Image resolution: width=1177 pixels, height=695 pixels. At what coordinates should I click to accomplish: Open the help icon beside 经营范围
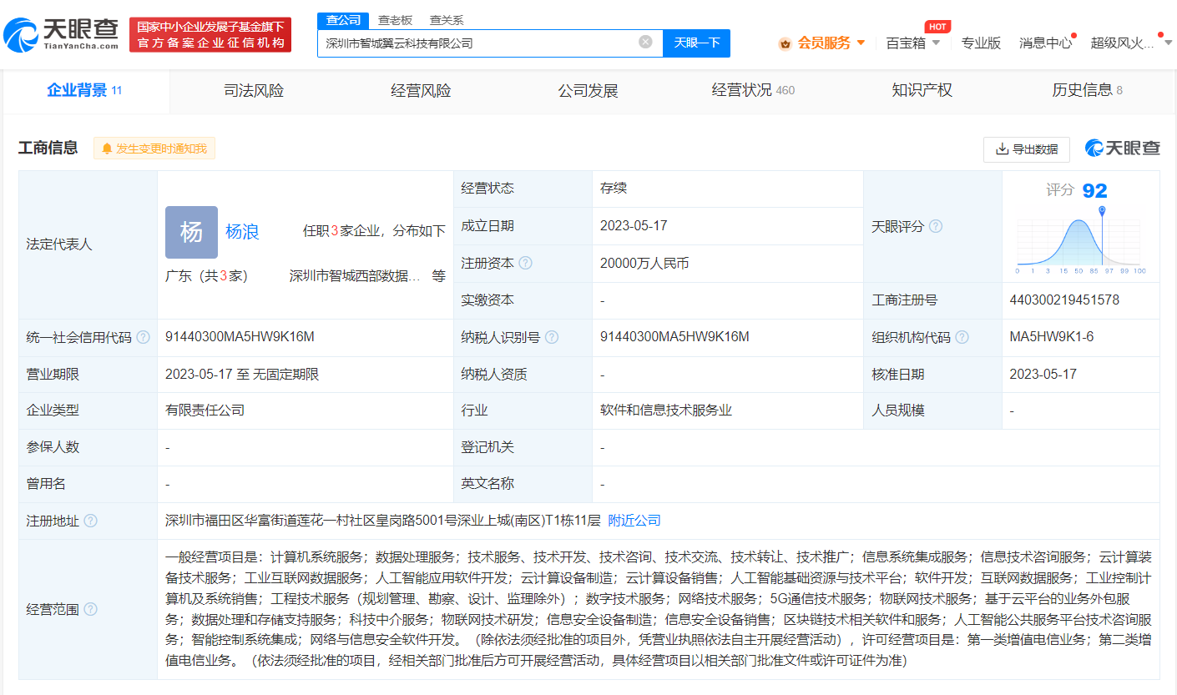click(90, 609)
